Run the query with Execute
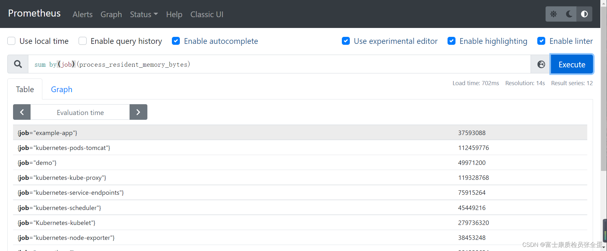This screenshot has height=251, width=607. (x=572, y=64)
